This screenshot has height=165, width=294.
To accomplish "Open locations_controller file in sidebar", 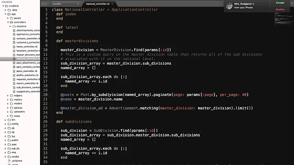I will (28, 51).
